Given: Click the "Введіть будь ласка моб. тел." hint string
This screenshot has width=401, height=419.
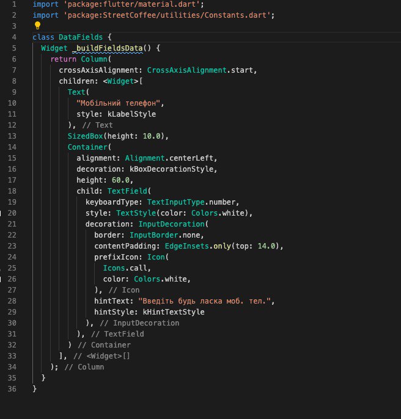Looking at the screenshot, I should click(204, 301).
